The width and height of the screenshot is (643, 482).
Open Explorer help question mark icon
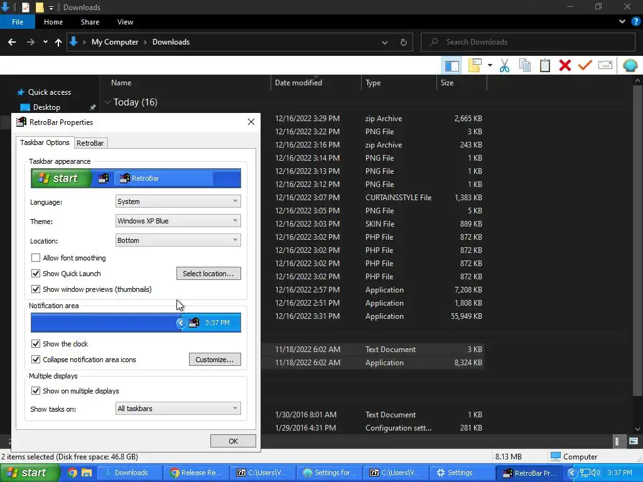pyautogui.click(x=635, y=22)
